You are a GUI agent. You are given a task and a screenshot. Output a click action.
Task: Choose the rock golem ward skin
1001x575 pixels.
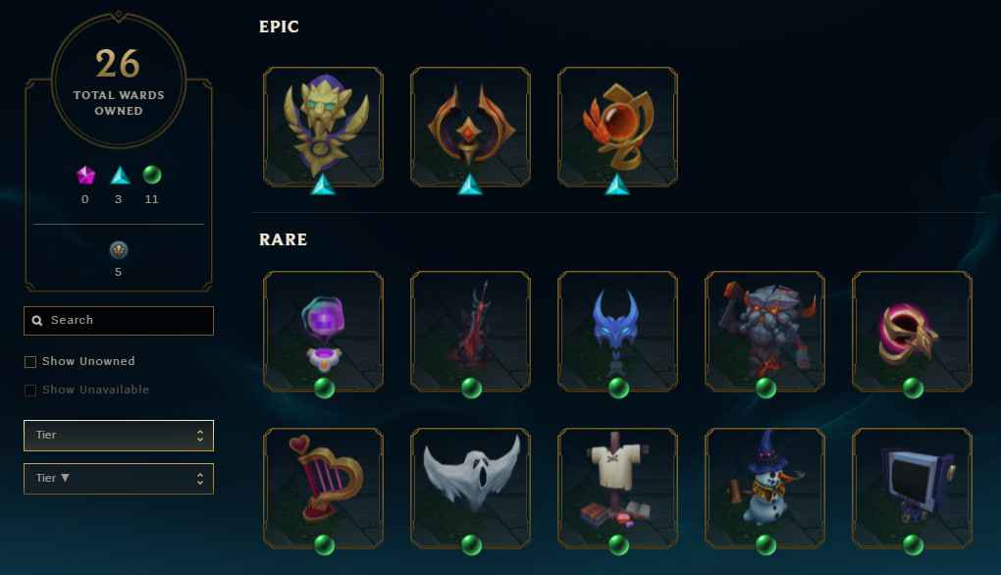[764, 332]
